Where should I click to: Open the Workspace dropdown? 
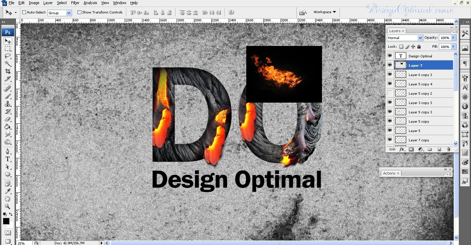click(325, 12)
